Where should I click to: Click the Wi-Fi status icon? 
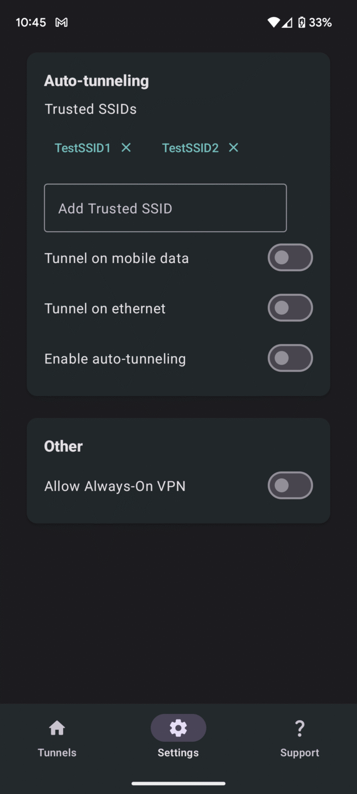[273, 22]
